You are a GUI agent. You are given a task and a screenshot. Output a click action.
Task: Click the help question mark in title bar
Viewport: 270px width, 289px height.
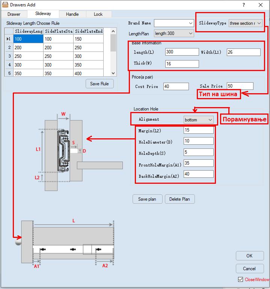click(244, 5)
